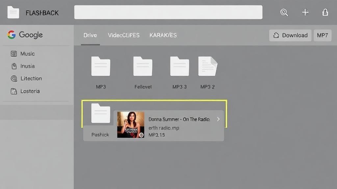Image resolution: width=337 pixels, height=189 pixels.
Task: Click the FLASHBACK folder icon in header
Action: pos(13,12)
